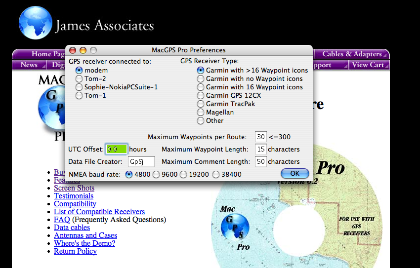The image size is (420, 268).
Task: Choose Other receiver type
Action: [201, 120]
